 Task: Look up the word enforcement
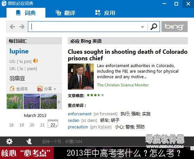pyautogui.click(x=80, y=114)
